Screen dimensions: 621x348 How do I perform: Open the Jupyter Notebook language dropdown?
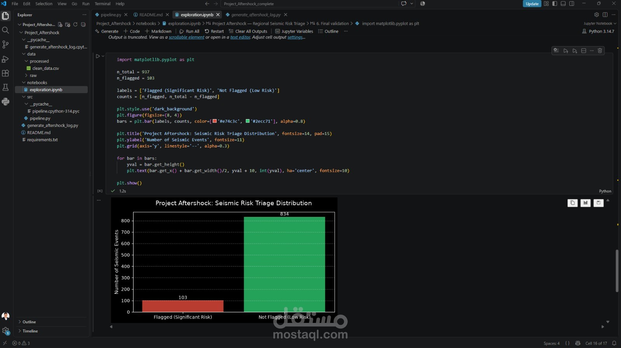pyautogui.click(x=600, y=24)
